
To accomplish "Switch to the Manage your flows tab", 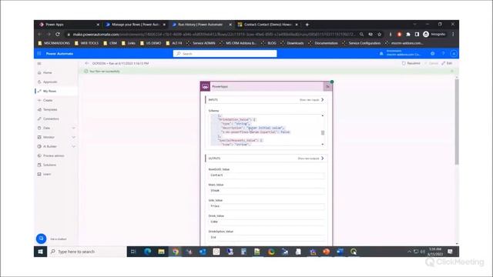I will (136, 25).
